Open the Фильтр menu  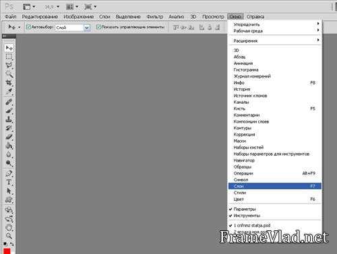point(154,17)
